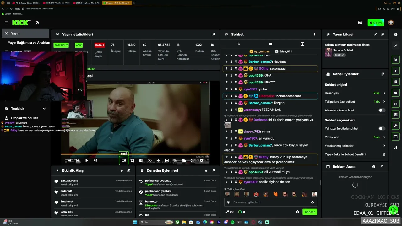
Task: Click the crop icon in player toolbar
Action: pyautogui.click(x=132, y=161)
